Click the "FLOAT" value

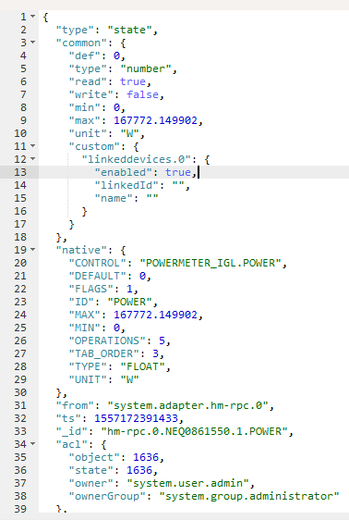[142, 366]
